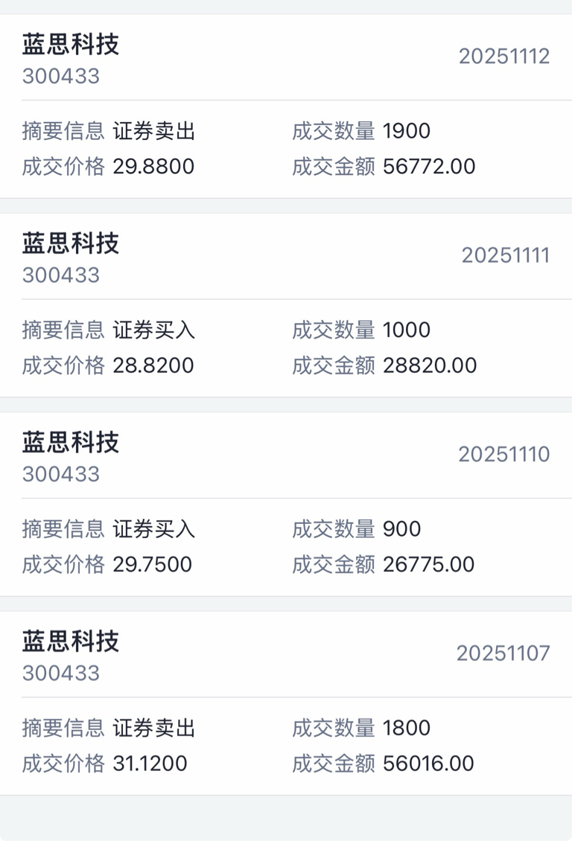Tap the date 20251107
Image resolution: width=572 pixels, height=841 pixels.
(503, 653)
